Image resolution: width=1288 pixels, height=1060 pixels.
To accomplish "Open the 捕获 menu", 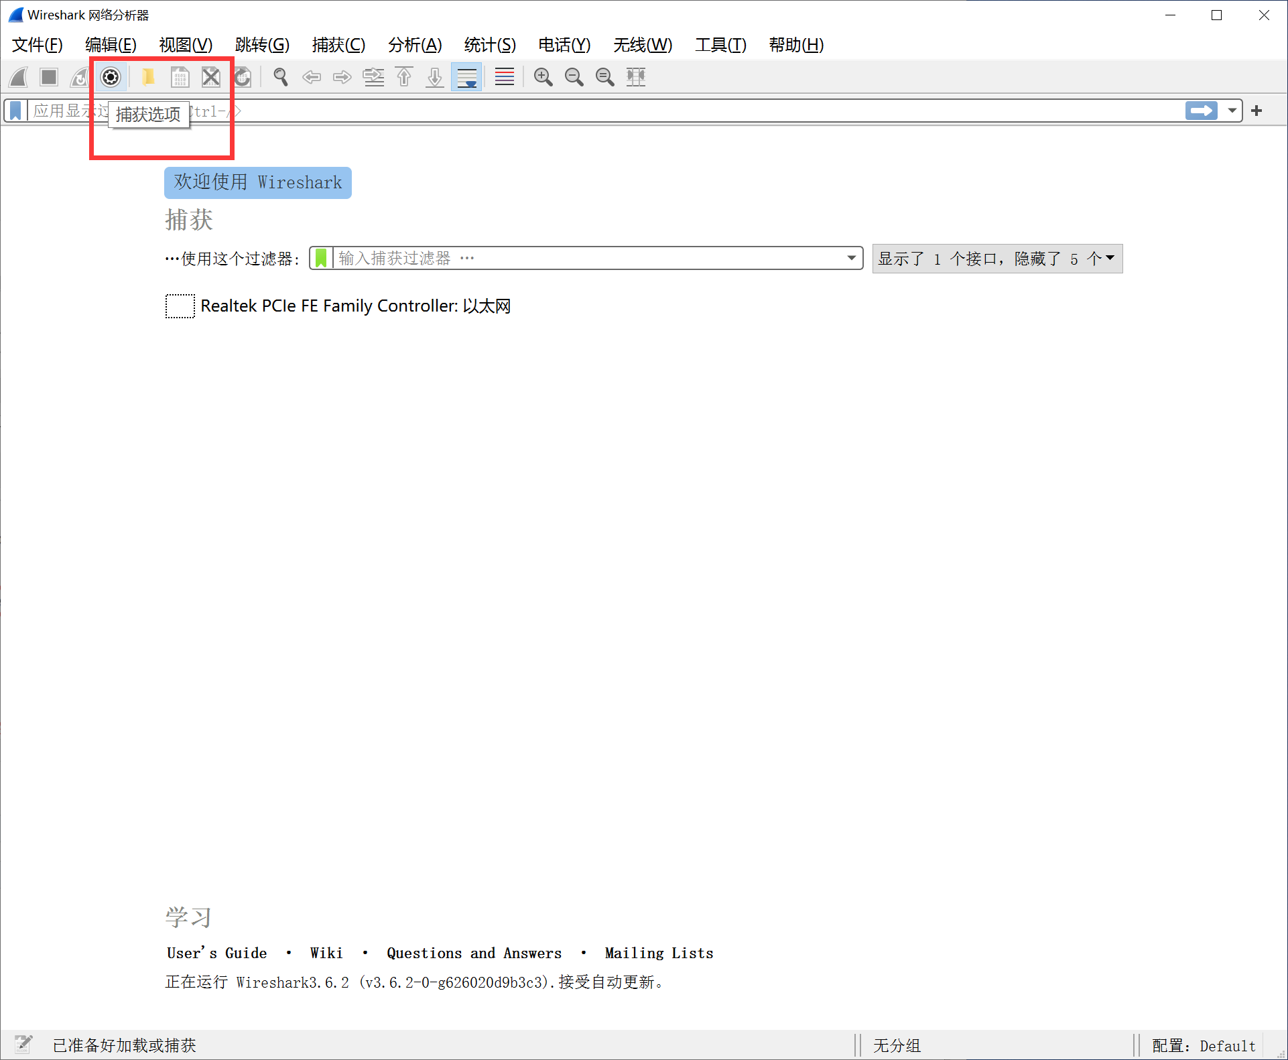I will point(339,44).
